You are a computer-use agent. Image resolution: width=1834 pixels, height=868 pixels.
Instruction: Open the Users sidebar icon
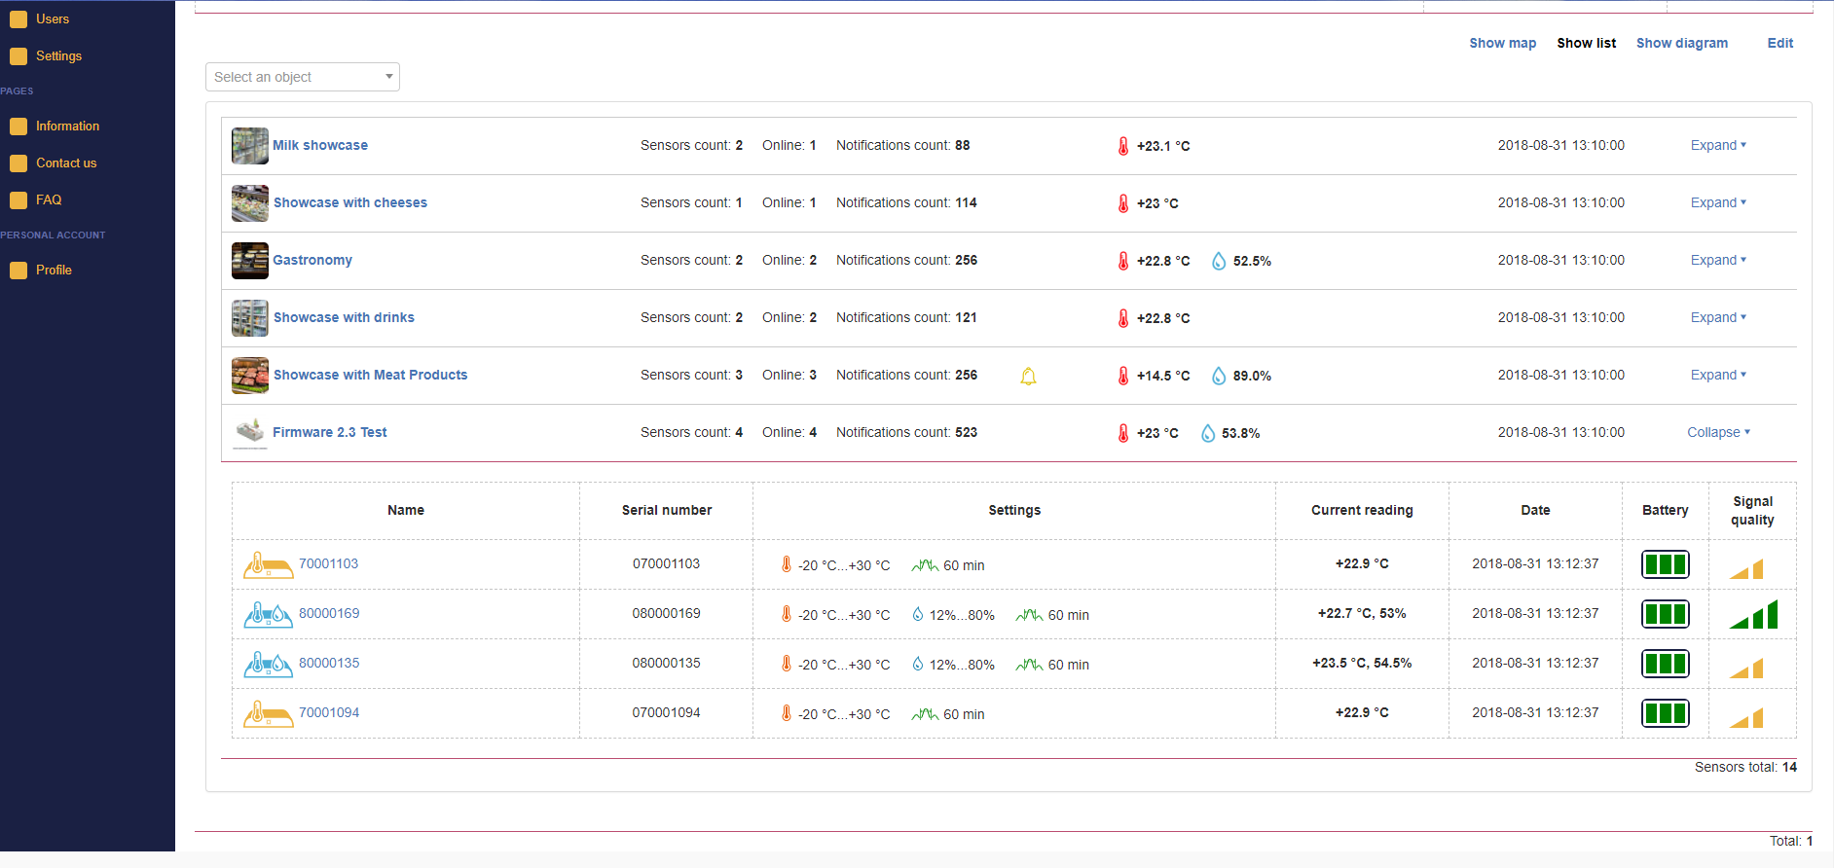point(18,19)
